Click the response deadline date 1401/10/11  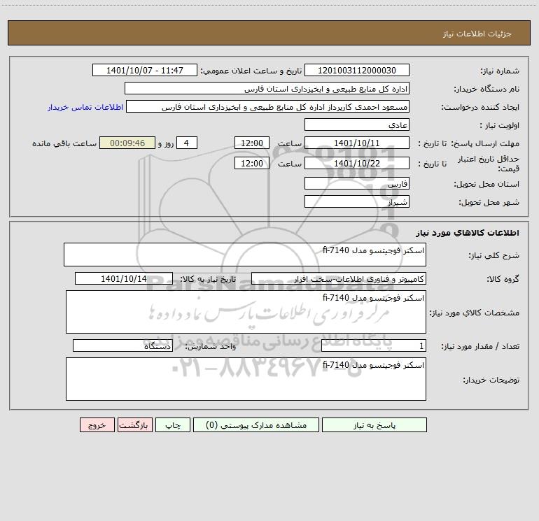pos(357,143)
